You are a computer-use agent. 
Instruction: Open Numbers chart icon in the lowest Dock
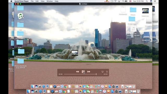click(x=96, y=91)
